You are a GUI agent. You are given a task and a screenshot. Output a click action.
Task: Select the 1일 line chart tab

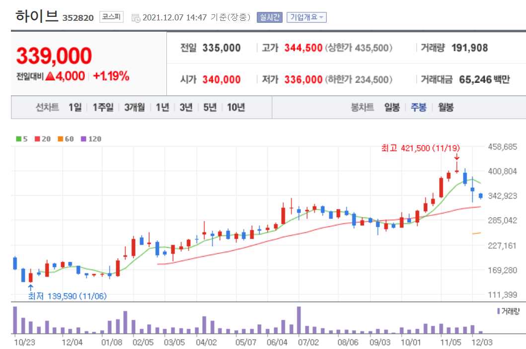[x=75, y=107]
